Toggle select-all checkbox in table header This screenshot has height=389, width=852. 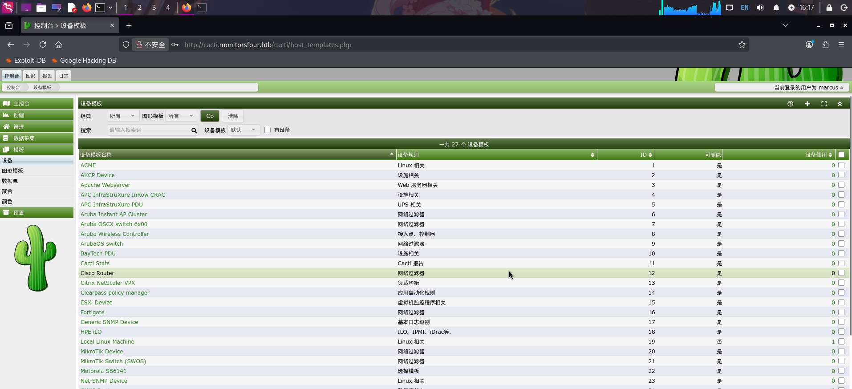(x=841, y=154)
